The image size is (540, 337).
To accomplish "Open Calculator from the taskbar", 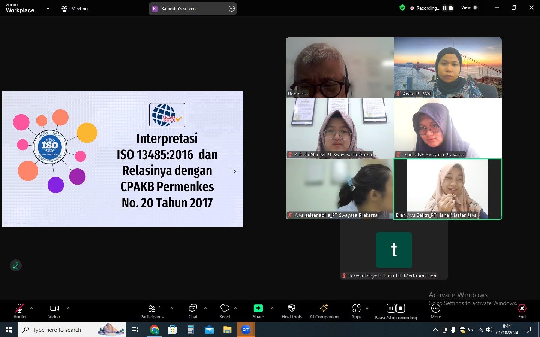I will point(191,330).
